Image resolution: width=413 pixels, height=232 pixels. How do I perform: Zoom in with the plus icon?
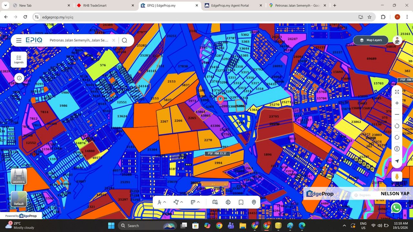click(397, 103)
